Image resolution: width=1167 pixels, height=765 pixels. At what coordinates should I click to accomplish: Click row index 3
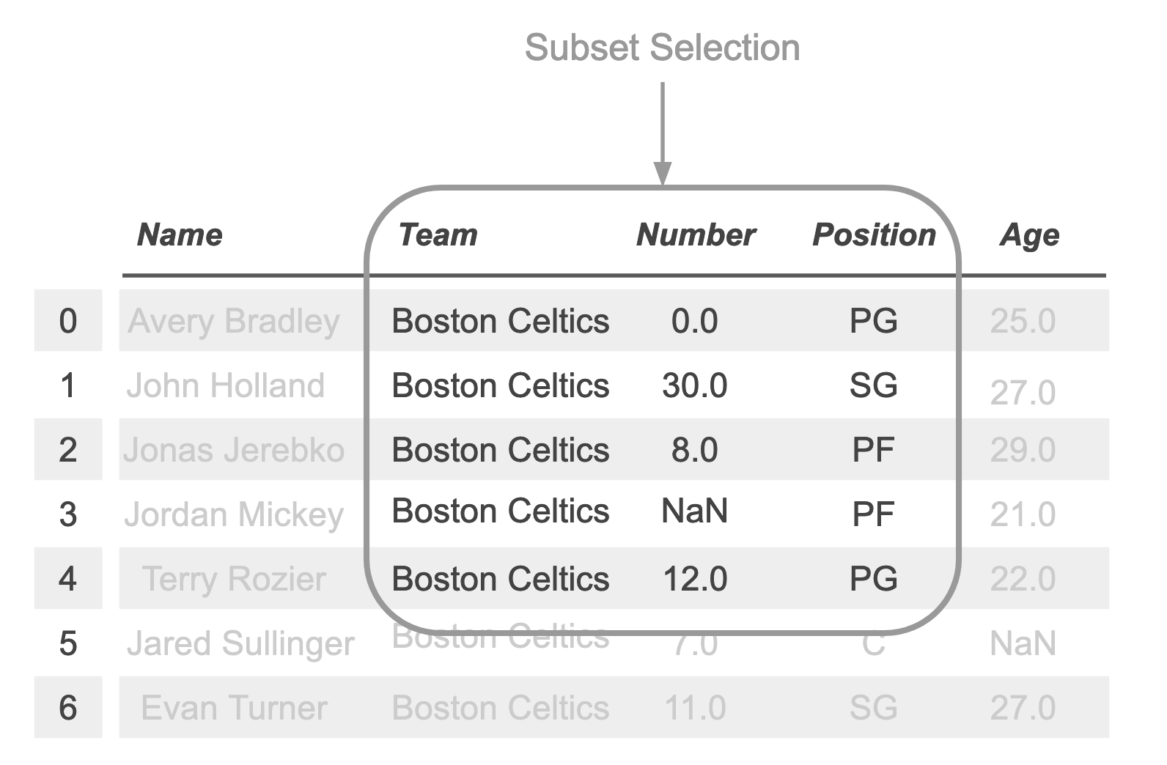click(x=67, y=514)
